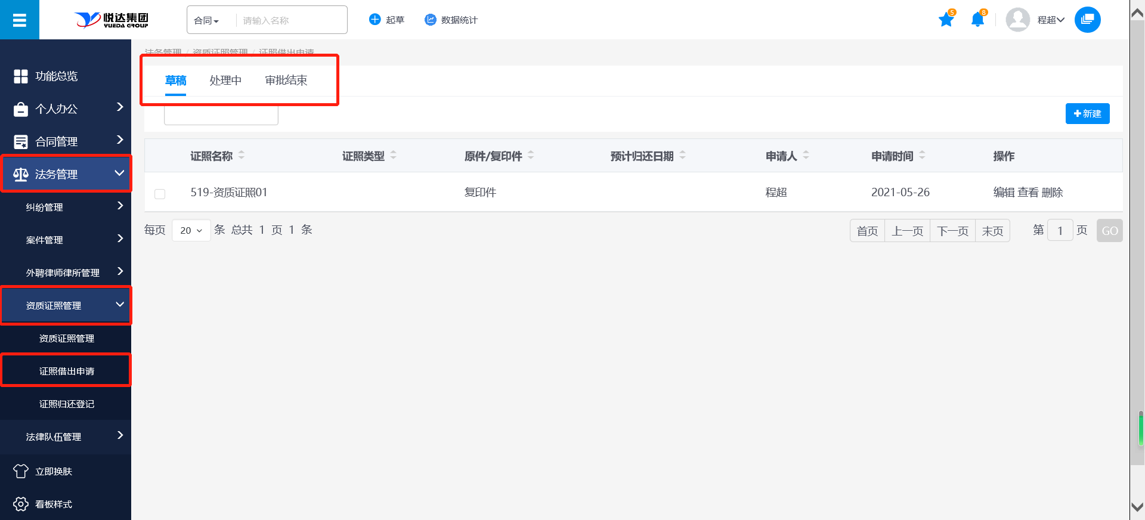This screenshot has height=520, width=1145.
Task: Open 看板样式 gear settings
Action: [x=21, y=504]
